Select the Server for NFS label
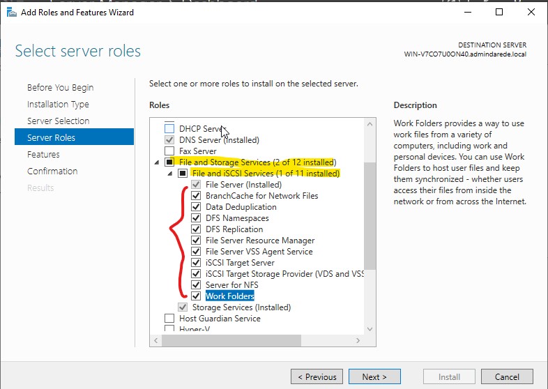The image size is (548, 389). click(232, 285)
